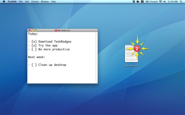Click the red 2 badge on desktop file

[138, 48]
